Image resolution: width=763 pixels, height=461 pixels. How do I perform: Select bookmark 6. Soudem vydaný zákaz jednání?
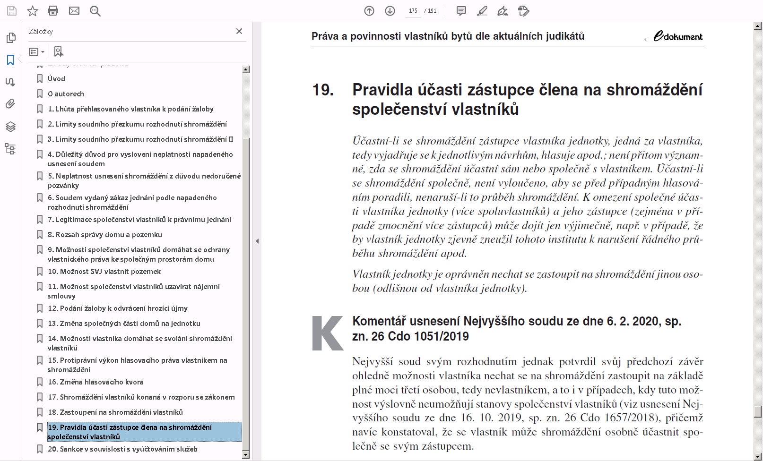(x=132, y=203)
